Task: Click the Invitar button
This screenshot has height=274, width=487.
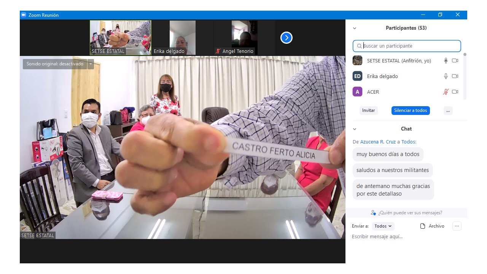Action: point(369,110)
